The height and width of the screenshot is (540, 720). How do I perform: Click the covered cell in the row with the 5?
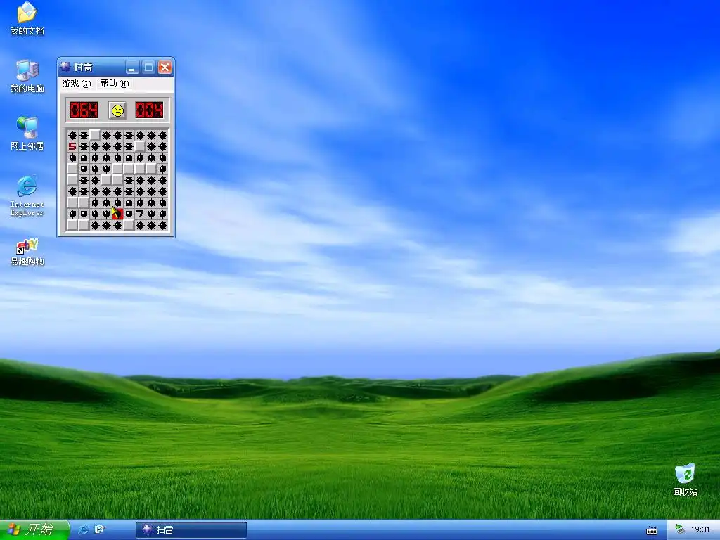140,146
